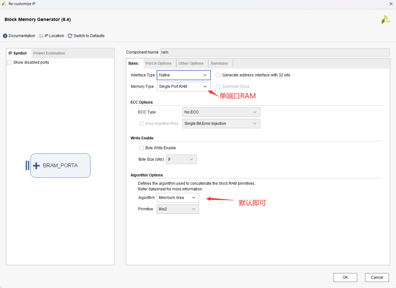Click the Algorithm Options section heading

[x=147, y=175]
